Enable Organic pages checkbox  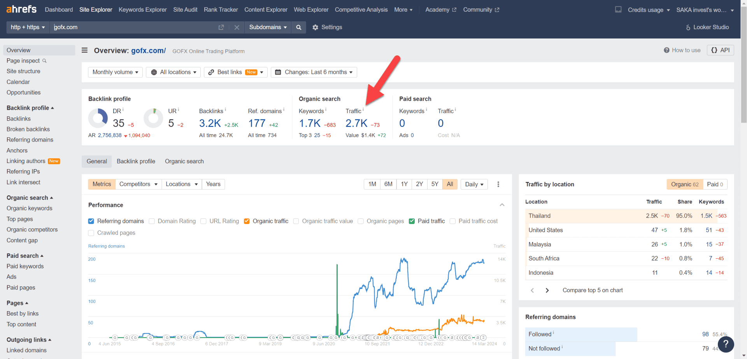coord(361,221)
